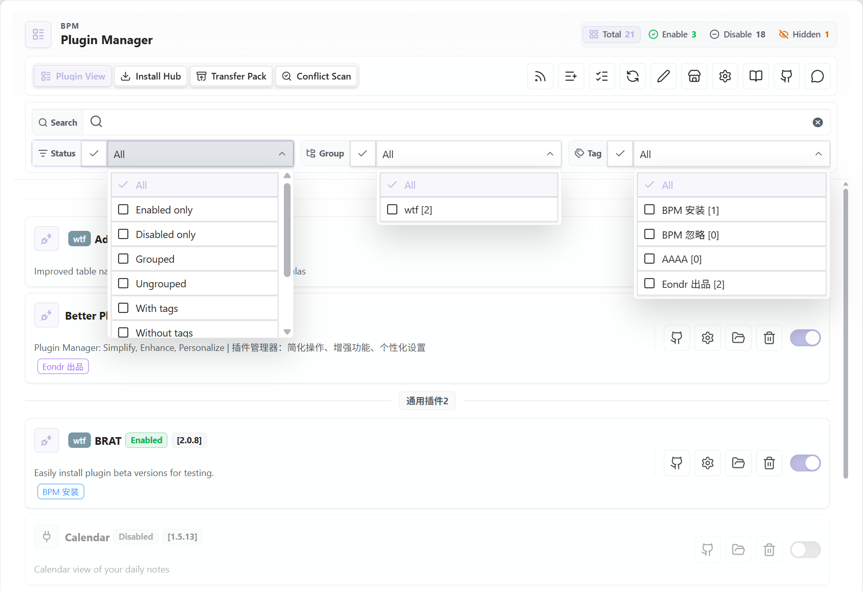
Task: Click Calendar plugin's plug icon
Action: 47,537
